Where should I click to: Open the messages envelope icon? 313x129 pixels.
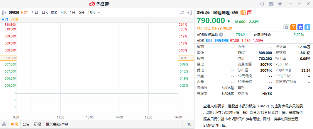[x=271, y=4]
